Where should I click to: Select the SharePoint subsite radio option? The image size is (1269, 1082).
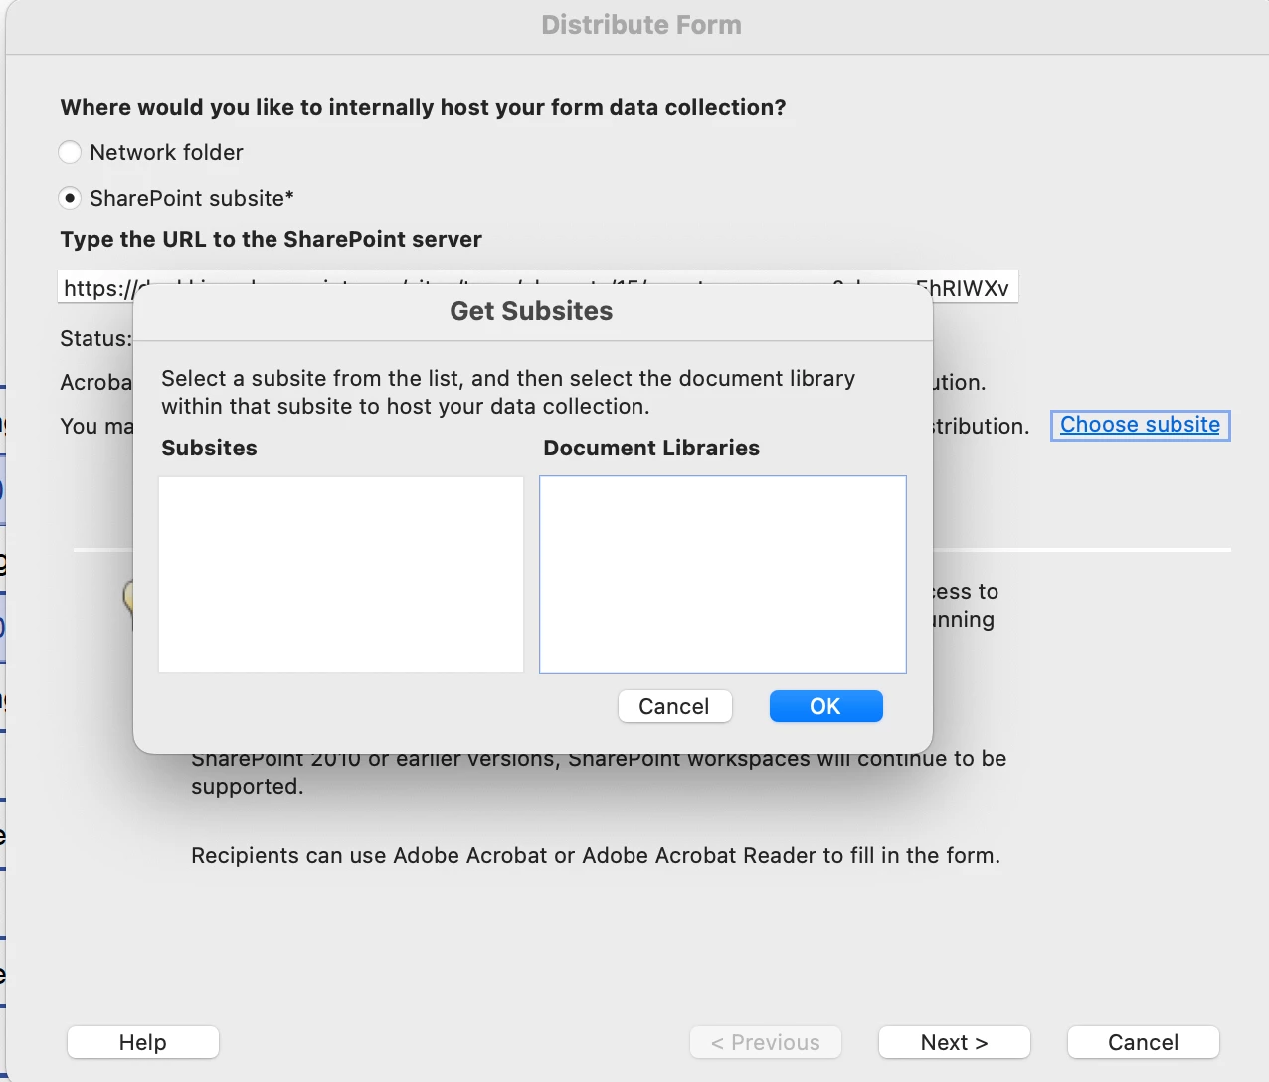click(x=70, y=198)
